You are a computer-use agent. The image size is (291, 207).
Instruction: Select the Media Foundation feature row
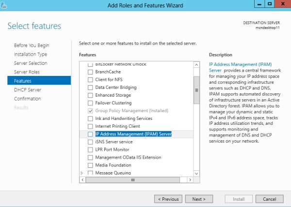click(x=113, y=165)
